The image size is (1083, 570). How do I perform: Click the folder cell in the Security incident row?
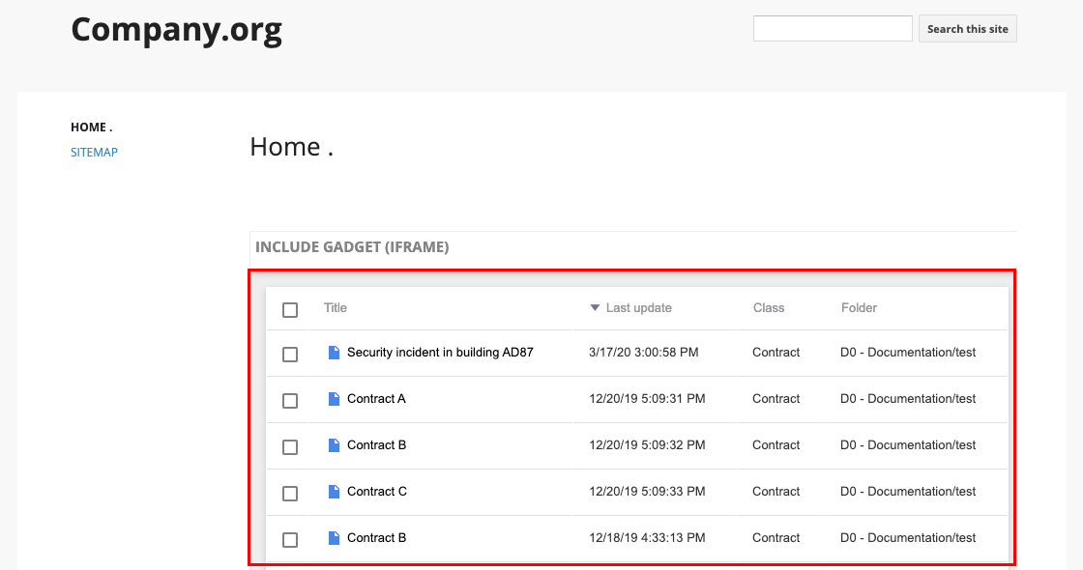tap(908, 352)
